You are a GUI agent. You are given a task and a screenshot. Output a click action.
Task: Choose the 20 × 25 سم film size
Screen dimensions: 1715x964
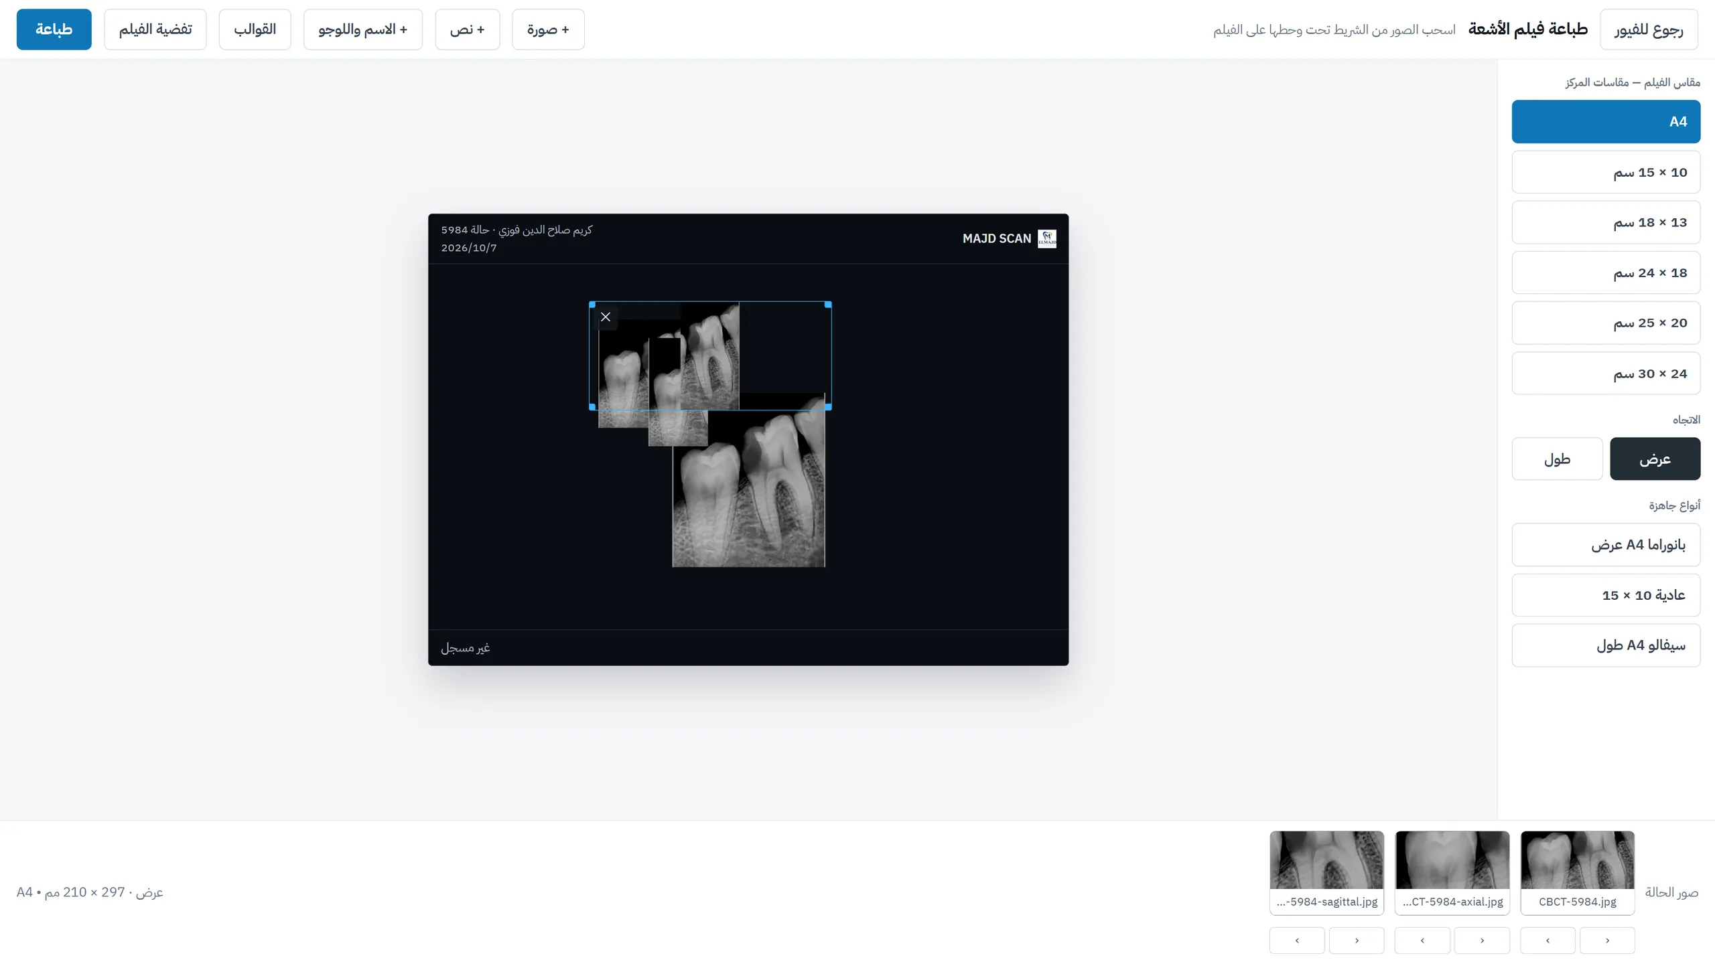[1606, 323]
